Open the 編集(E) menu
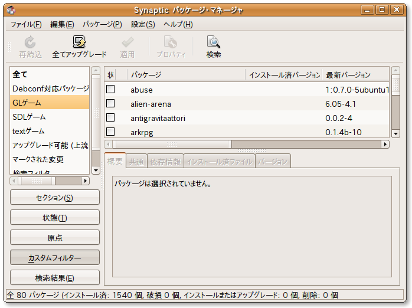 tap(62, 24)
